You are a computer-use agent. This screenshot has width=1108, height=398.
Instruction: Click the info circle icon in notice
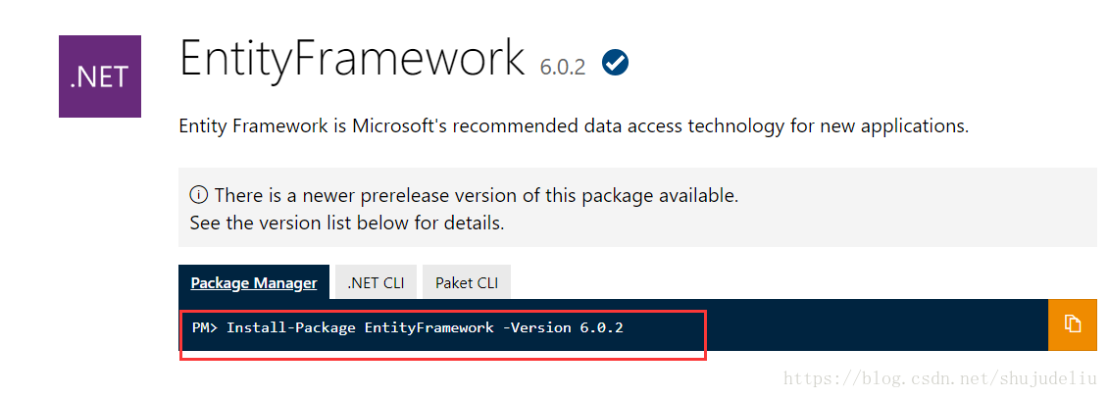pyautogui.click(x=199, y=195)
